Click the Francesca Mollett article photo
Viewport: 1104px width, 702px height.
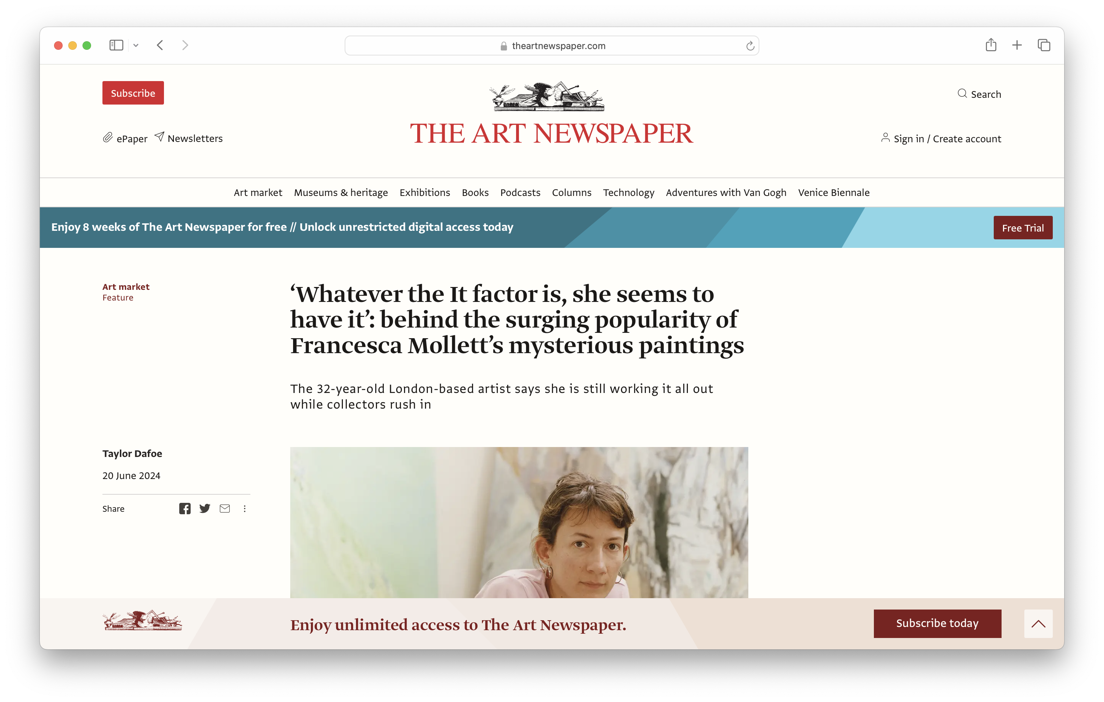pyautogui.click(x=519, y=522)
